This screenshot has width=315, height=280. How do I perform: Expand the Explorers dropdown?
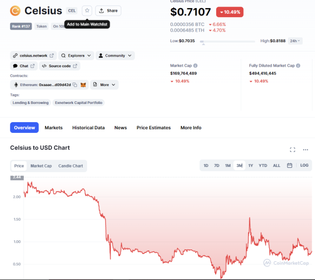coord(76,55)
